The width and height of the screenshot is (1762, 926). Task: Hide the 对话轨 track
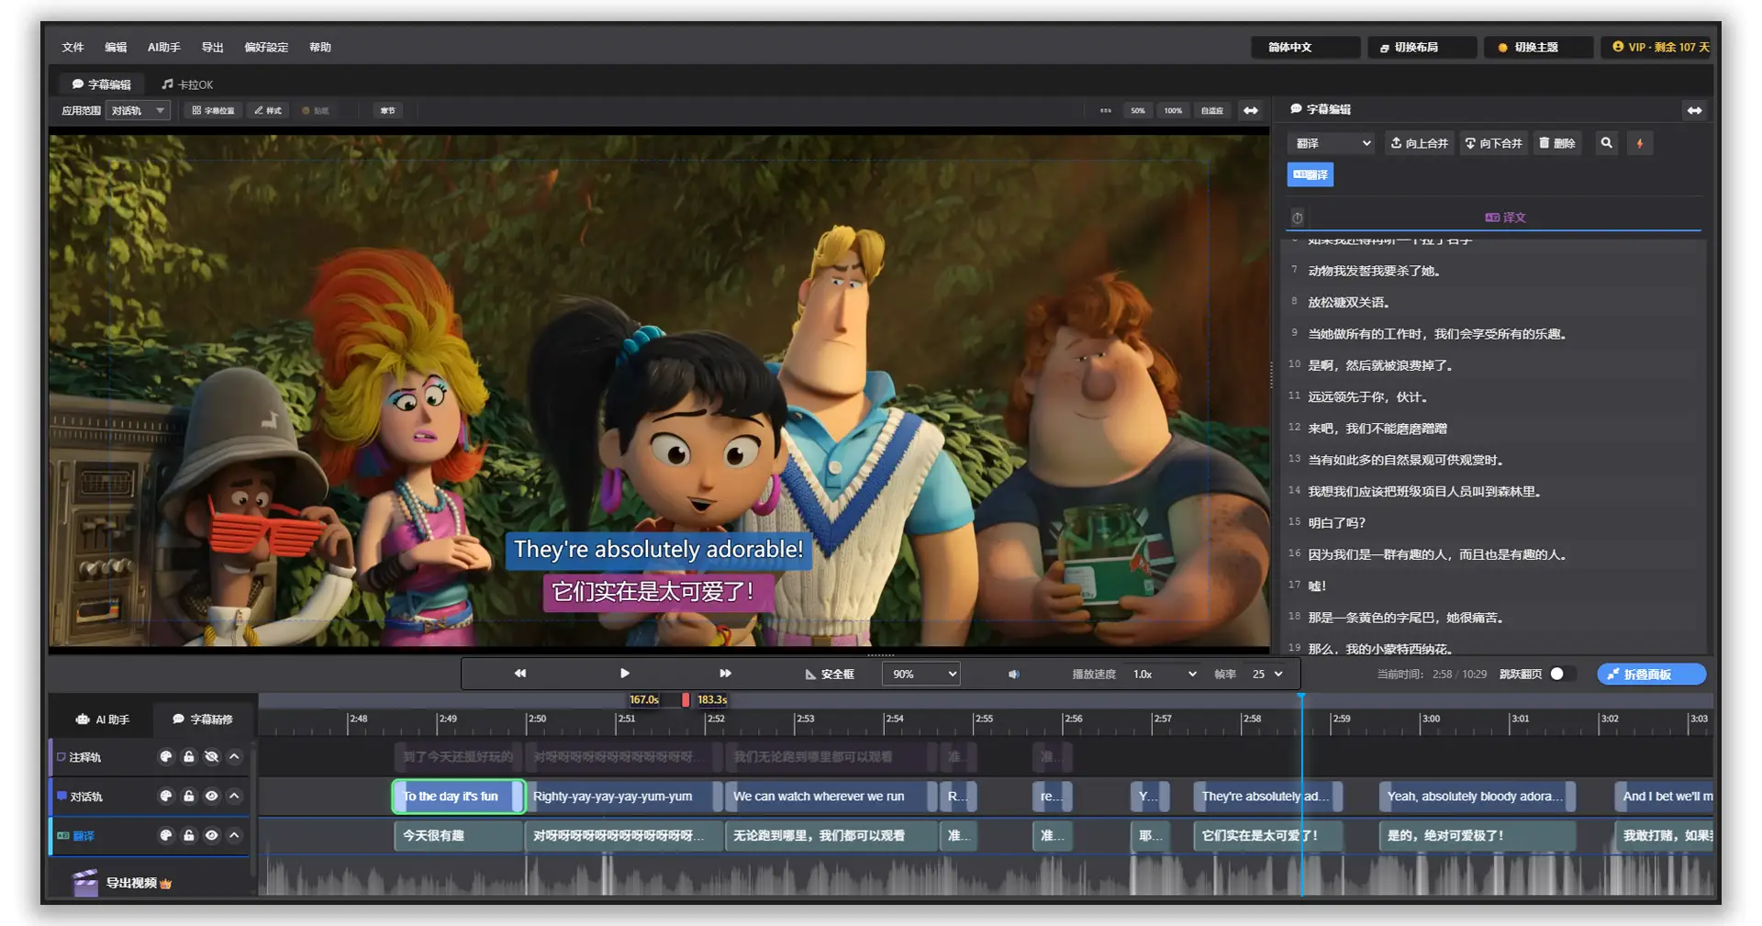click(x=212, y=797)
